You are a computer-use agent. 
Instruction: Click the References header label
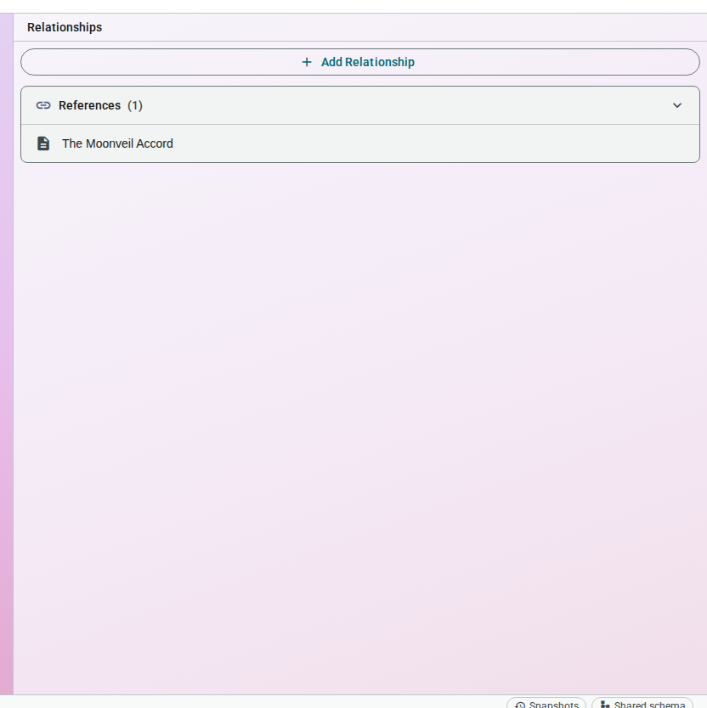89,105
